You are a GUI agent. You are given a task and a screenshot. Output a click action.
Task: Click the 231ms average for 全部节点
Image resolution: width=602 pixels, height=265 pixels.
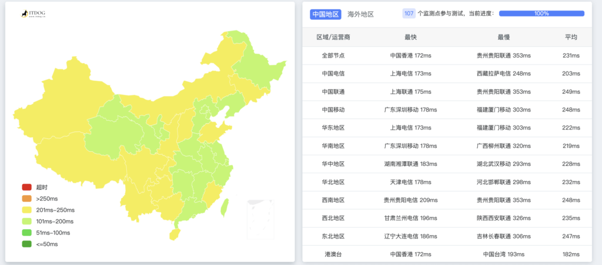tap(571, 56)
